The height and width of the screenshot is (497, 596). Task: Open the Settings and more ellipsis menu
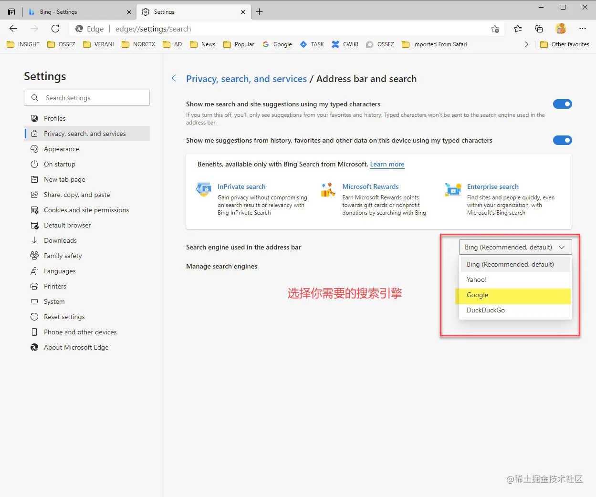[583, 29]
